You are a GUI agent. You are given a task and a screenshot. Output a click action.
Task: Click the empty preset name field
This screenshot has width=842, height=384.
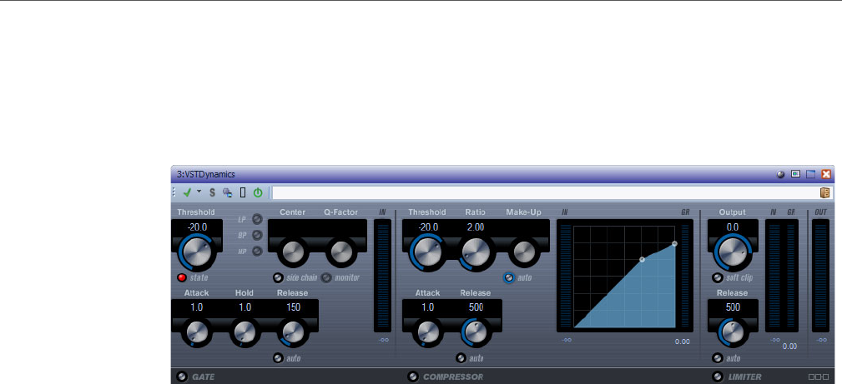click(x=544, y=192)
